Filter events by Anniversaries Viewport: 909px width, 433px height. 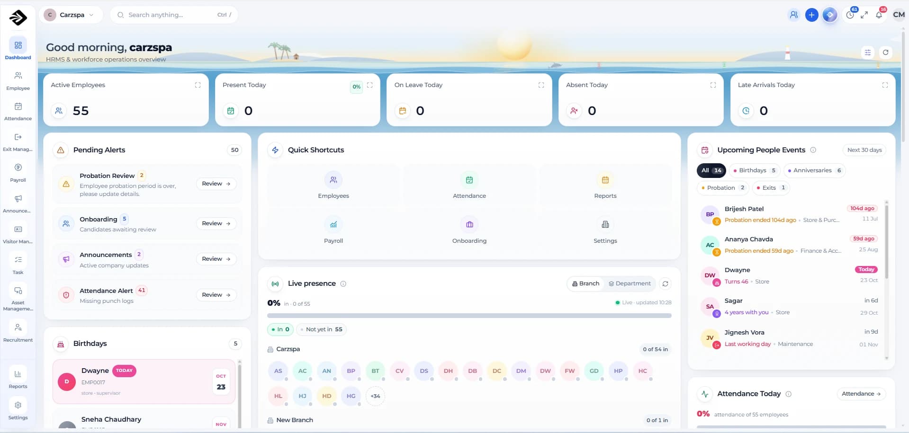[814, 171]
